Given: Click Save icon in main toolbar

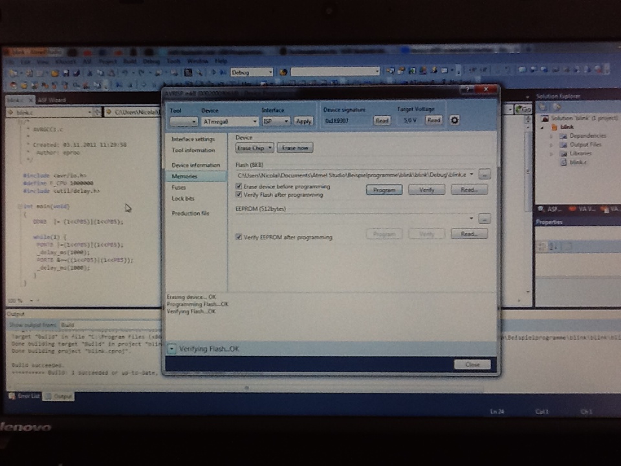Looking at the screenshot, I should [66, 73].
